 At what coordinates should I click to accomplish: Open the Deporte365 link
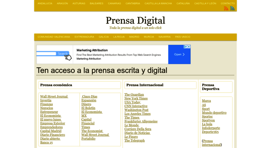(x=210, y=132)
